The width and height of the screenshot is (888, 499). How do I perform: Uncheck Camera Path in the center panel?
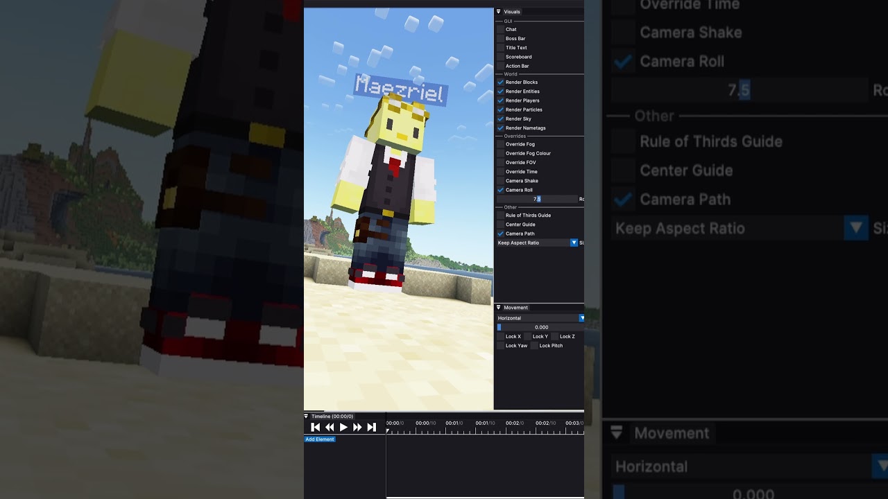pos(500,234)
